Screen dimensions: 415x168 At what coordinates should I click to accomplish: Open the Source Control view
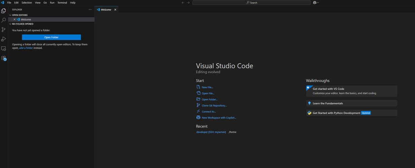pyautogui.click(x=4, y=30)
